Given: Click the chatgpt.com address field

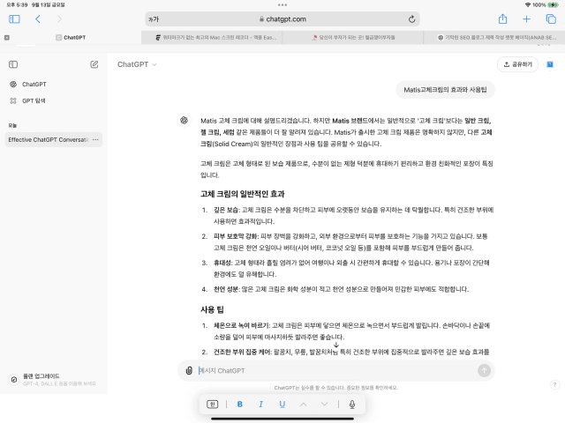Looking at the screenshot, I should pos(282,19).
